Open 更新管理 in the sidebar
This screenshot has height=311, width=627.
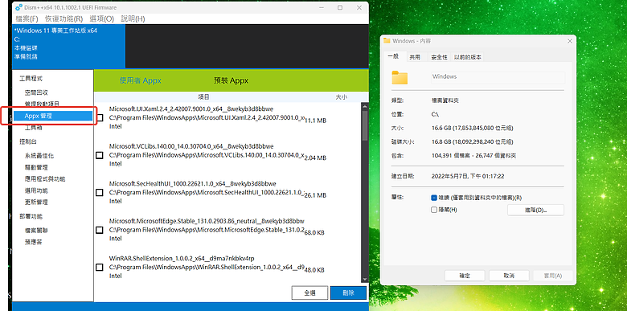[x=36, y=203]
